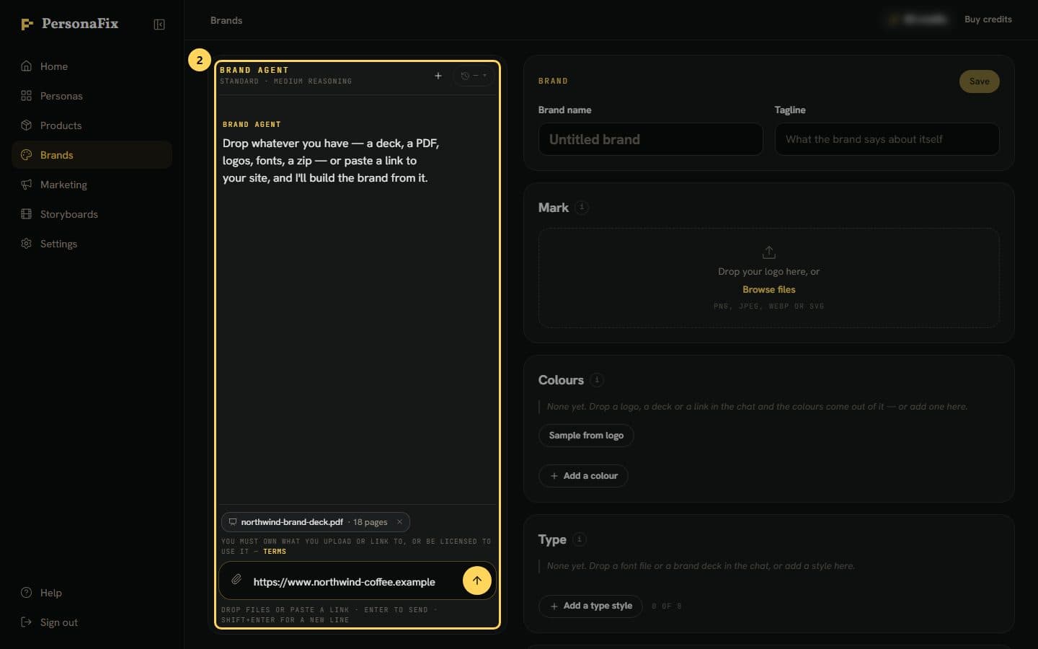This screenshot has height=649, width=1038.
Task: Open the TERMS link
Action: 275,552
